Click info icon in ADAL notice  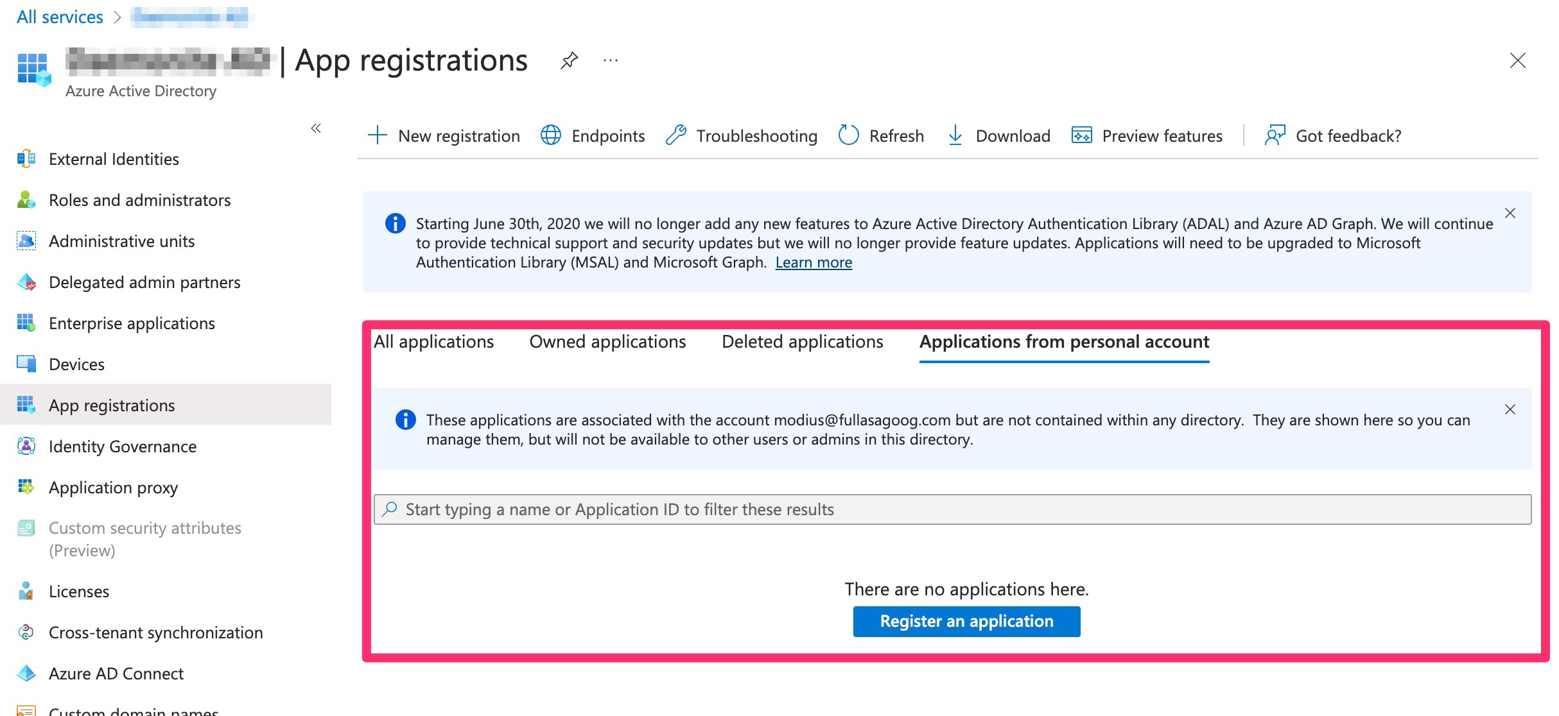tap(396, 223)
